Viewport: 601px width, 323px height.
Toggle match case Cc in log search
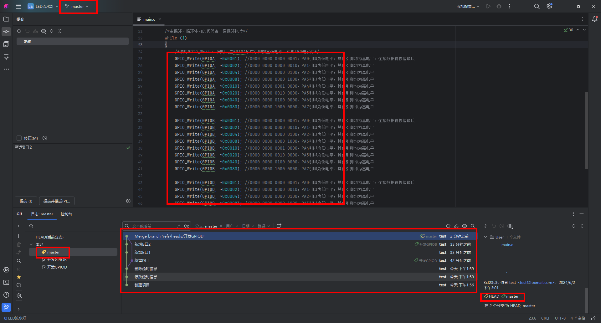[186, 226]
